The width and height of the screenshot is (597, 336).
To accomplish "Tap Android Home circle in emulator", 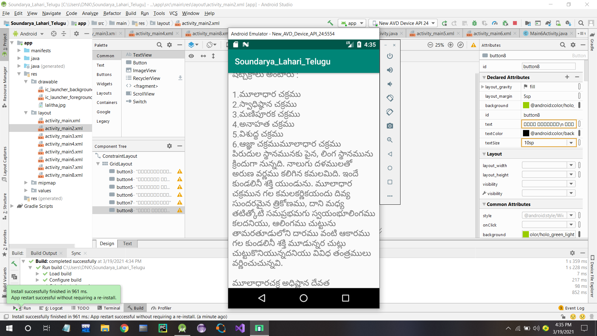I will click(303, 298).
